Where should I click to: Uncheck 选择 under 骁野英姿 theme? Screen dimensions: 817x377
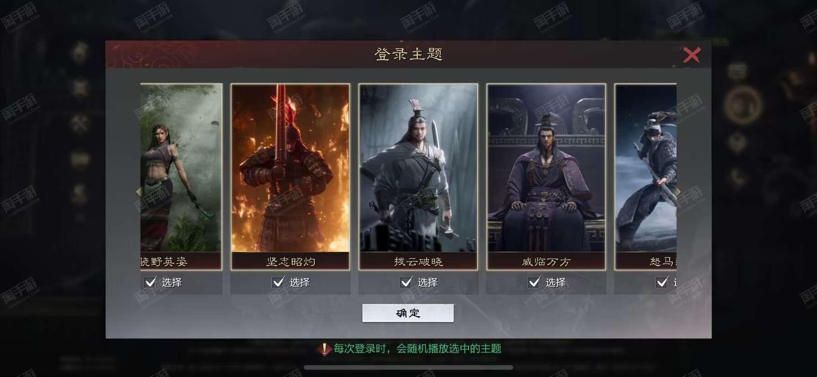pyautogui.click(x=150, y=282)
